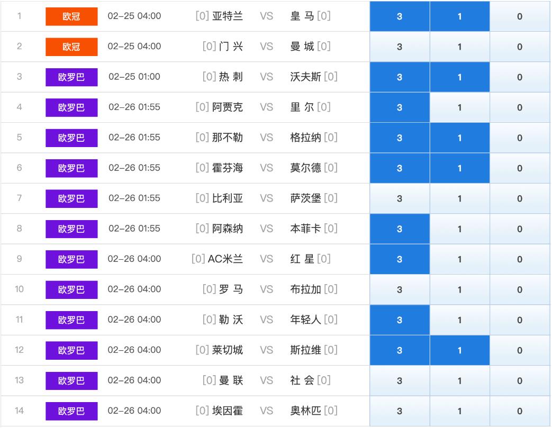The image size is (552, 428).
Task: Select option 0 for AC米兰 vs 红星
Action: tap(520, 259)
